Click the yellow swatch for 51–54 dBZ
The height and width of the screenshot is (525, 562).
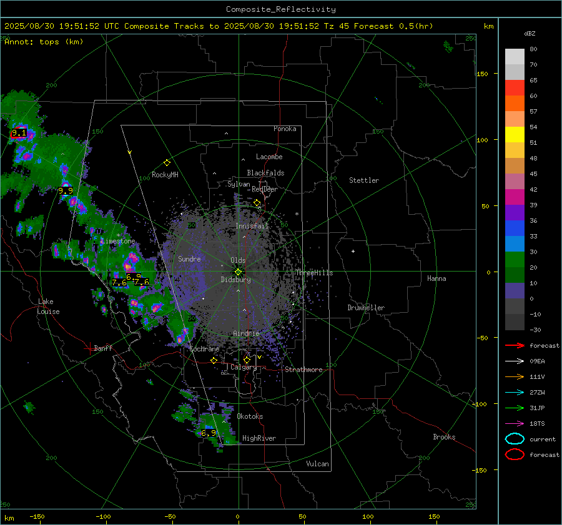pyautogui.click(x=515, y=135)
